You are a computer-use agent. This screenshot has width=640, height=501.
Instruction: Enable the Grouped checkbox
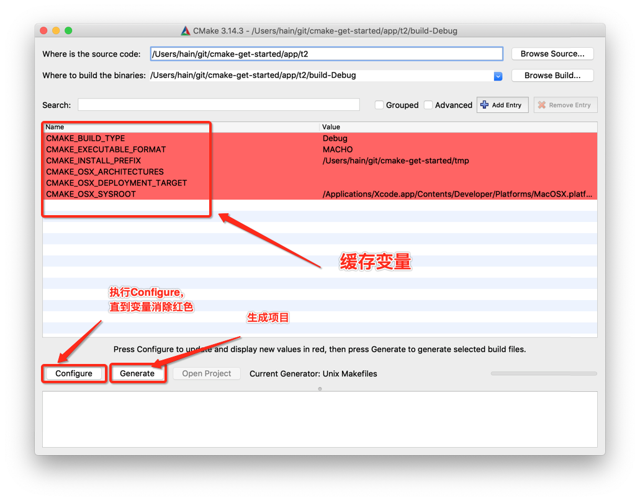379,105
